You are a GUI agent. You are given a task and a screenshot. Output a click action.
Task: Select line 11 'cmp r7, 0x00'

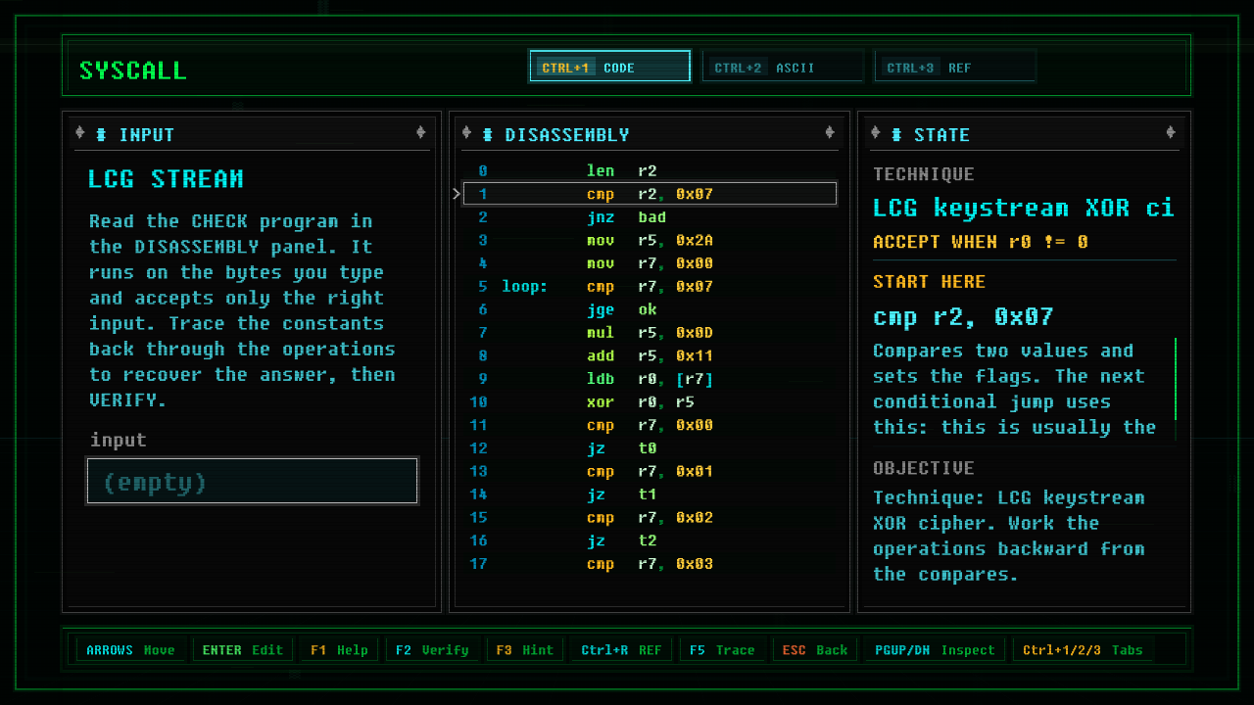click(x=650, y=425)
